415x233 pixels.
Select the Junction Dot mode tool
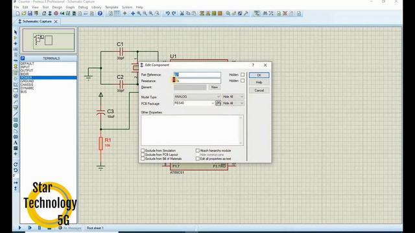point(16,43)
